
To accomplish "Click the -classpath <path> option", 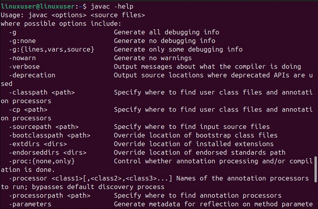I will 42,92.
